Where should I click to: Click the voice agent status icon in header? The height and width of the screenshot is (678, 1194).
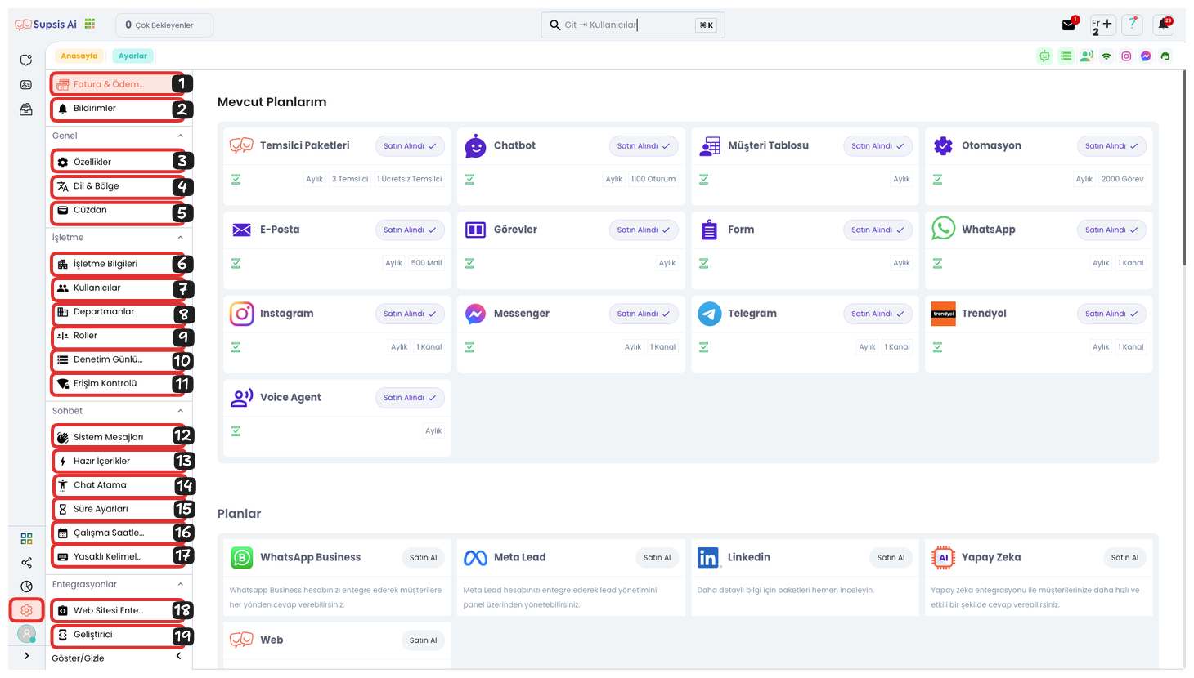point(1086,56)
